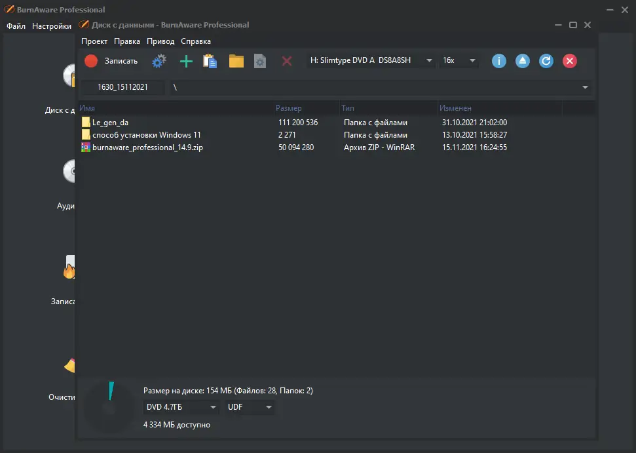Click type cell Архив ZIP - WinRAR
636x453 pixels.
(x=379, y=148)
